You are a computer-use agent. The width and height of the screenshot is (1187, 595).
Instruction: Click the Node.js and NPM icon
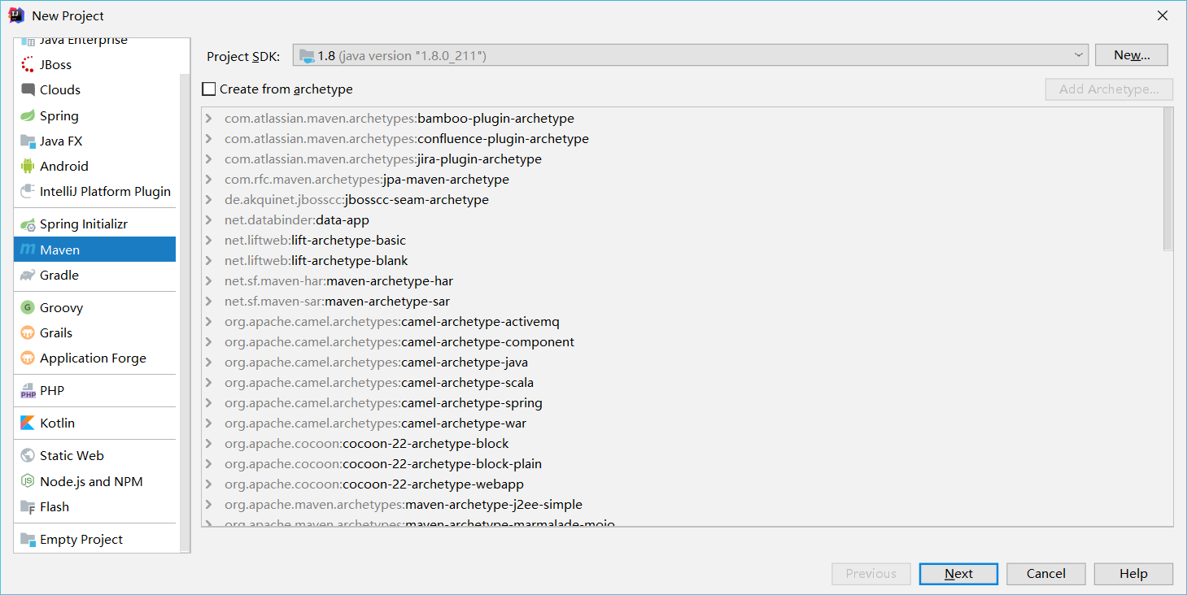28,482
